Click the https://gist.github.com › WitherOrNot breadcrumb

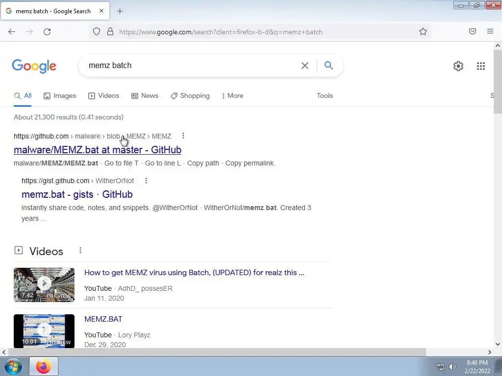point(77,181)
